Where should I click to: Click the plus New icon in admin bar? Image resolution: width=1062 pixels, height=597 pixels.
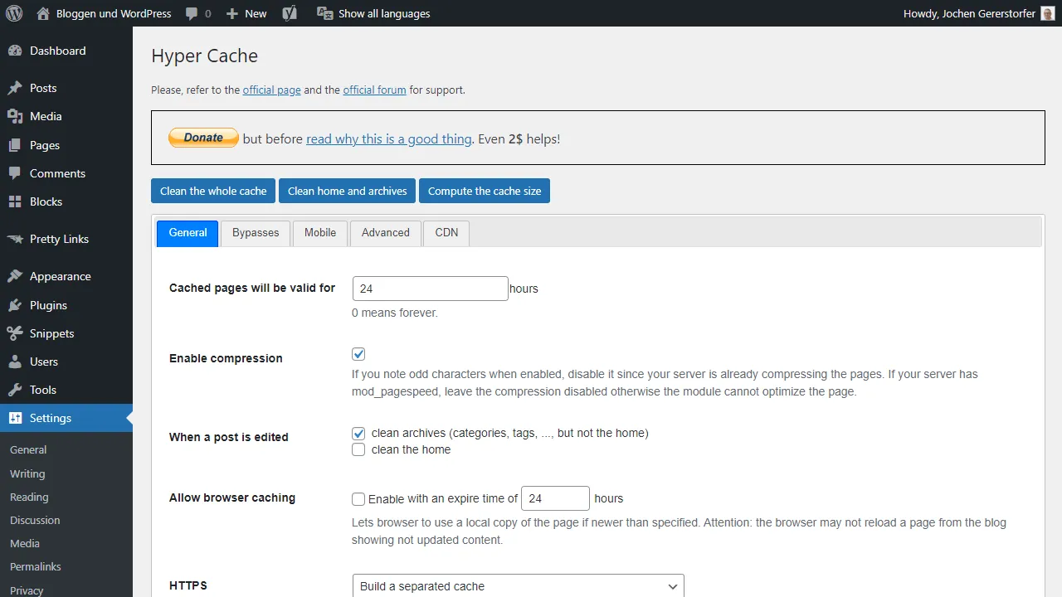pos(231,13)
